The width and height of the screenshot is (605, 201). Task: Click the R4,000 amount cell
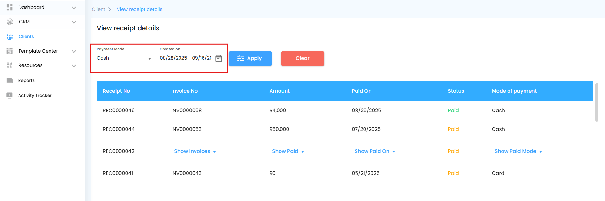(x=278, y=110)
